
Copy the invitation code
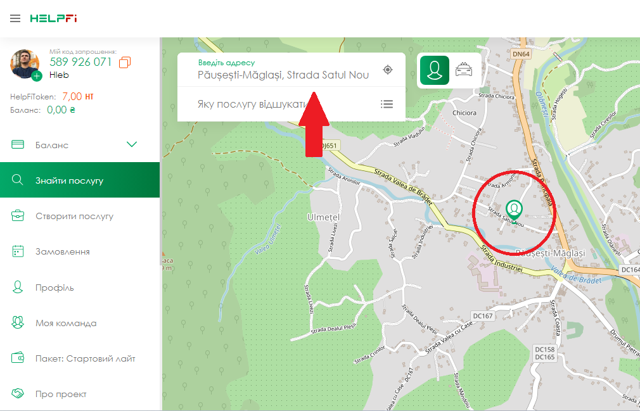point(125,62)
